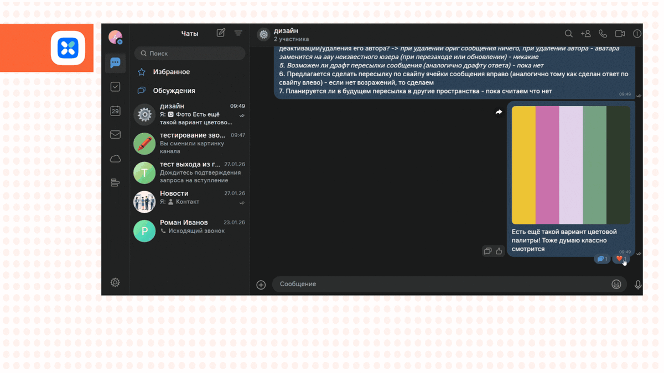The image size is (664, 373).
Task: Click the pink stripe in palette image
Action: point(547,165)
